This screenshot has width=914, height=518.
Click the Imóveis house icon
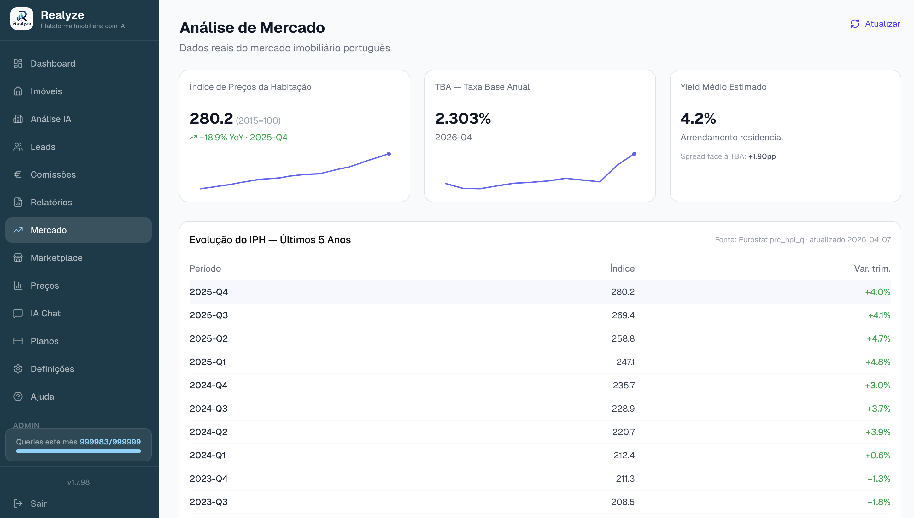[18, 91]
